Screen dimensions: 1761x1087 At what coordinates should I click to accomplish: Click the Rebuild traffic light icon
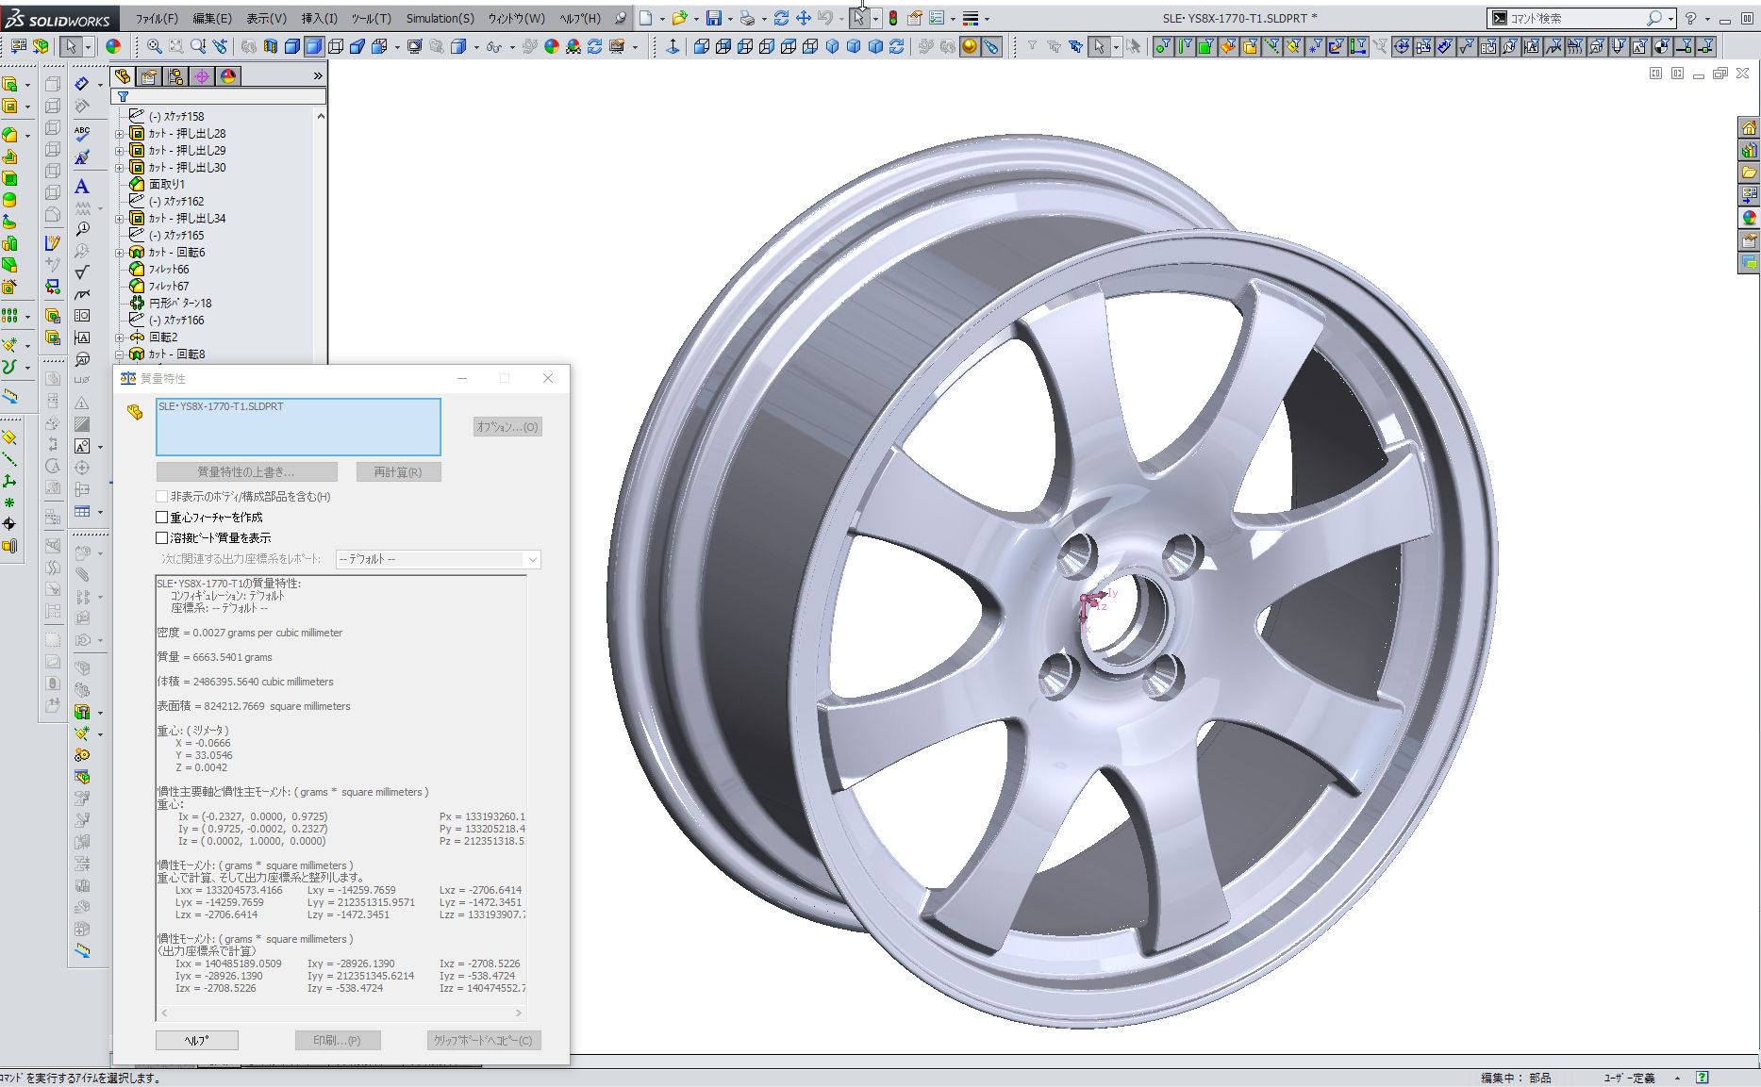[x=892, y=18]
